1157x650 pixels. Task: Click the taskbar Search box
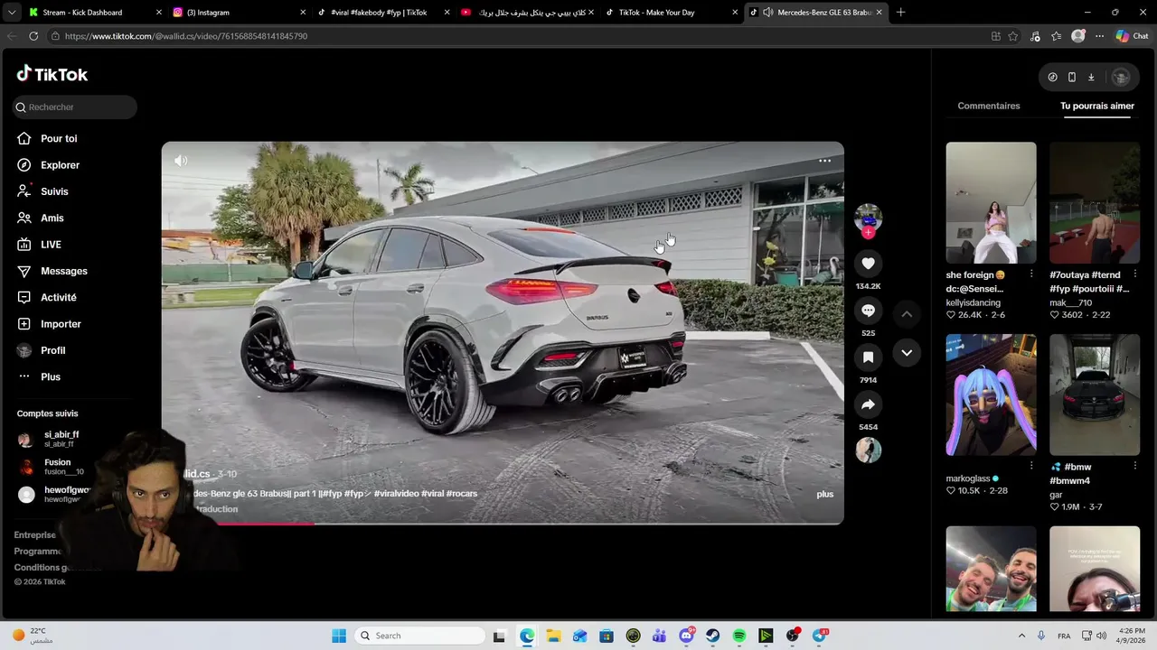(420, 636)
